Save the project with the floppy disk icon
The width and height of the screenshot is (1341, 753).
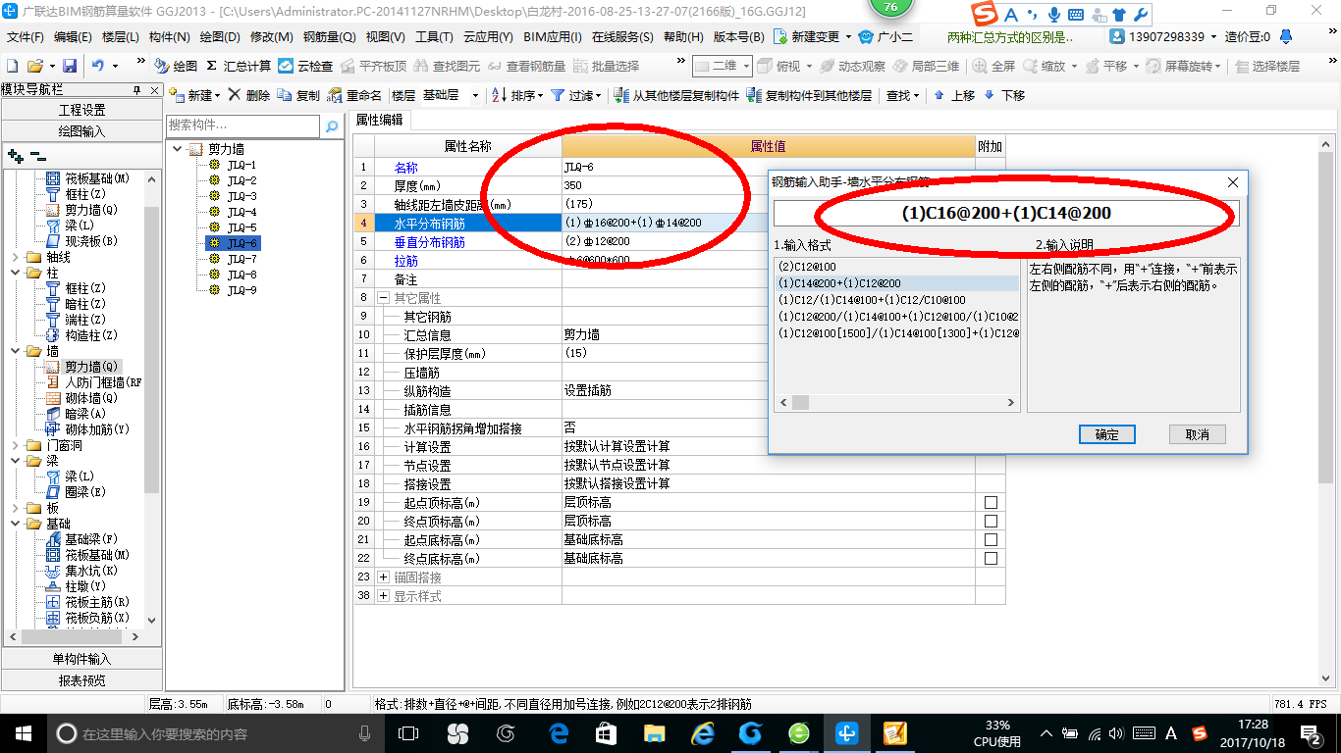pos(70,66)
